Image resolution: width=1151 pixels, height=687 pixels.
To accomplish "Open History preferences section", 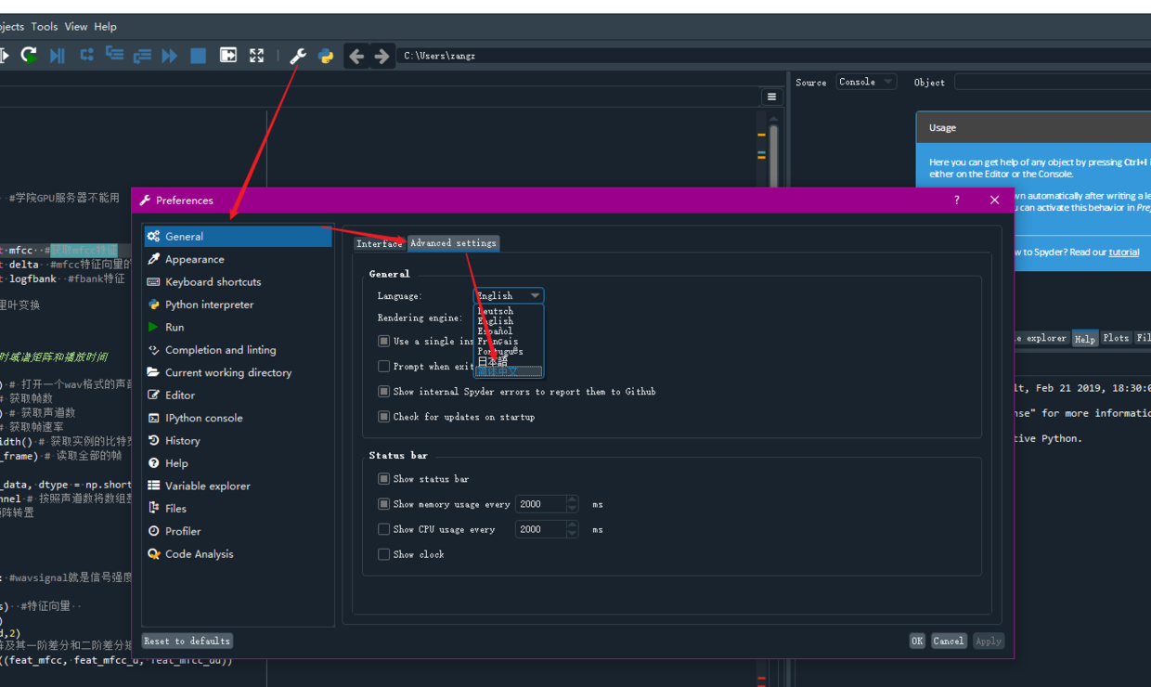I will tap(238, 440).
